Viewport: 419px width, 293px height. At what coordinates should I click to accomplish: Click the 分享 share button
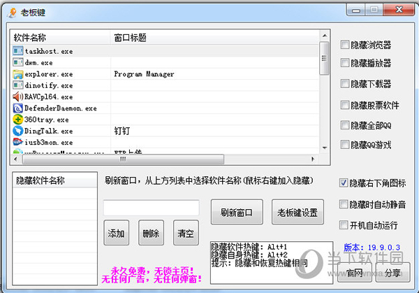pyautogui.click(x=392, y=273)
